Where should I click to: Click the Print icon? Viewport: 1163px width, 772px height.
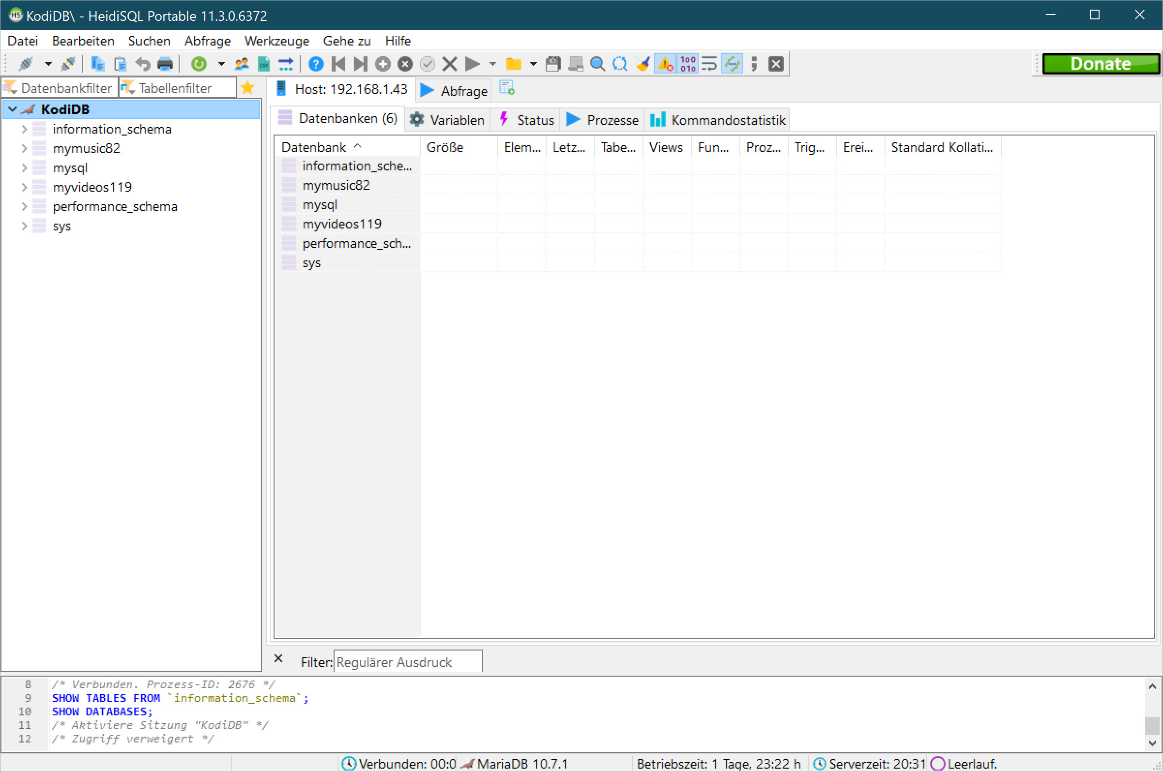165,63
